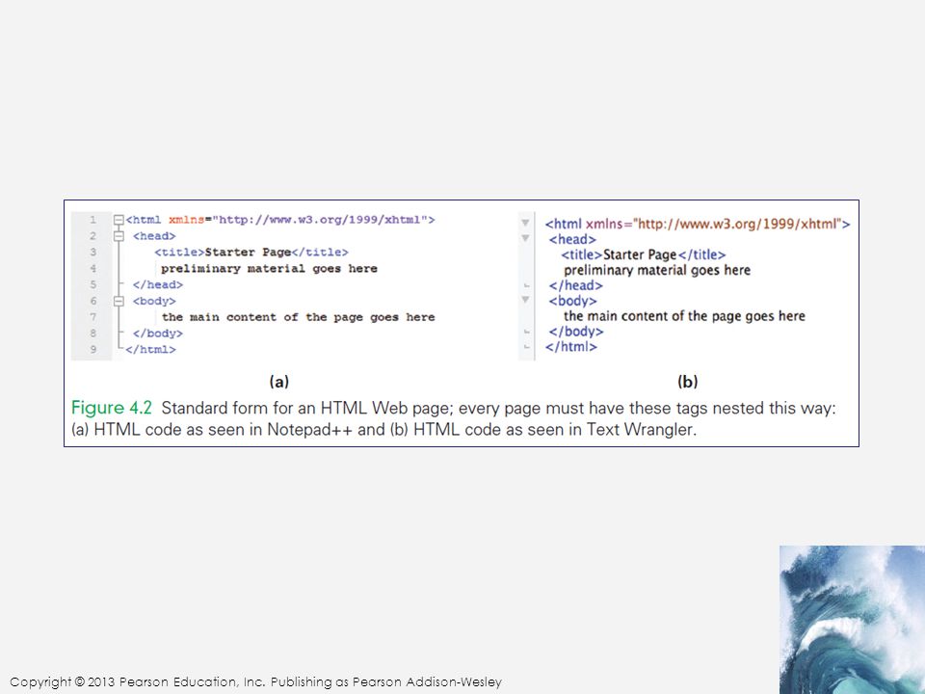Click the ocean wave image

[852, 620]
